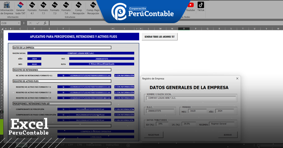Viewport: 283px width, 148px height.
Task: Click the formula bar cancel X icon
Action: 30,23
